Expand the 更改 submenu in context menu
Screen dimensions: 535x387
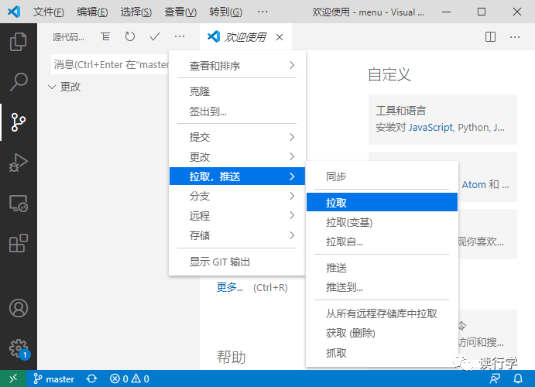tap(237, 157)
